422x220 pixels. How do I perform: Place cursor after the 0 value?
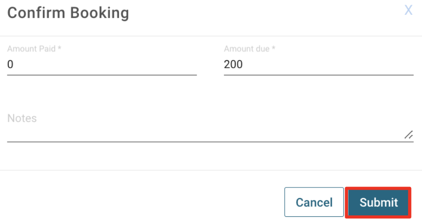pyautogui.click(x=14, y=65)
